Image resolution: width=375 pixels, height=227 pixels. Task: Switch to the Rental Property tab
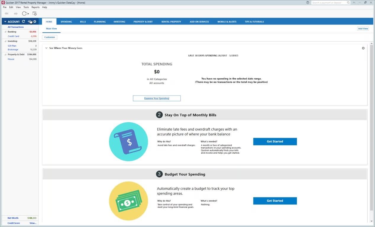(x=171, y=22)
